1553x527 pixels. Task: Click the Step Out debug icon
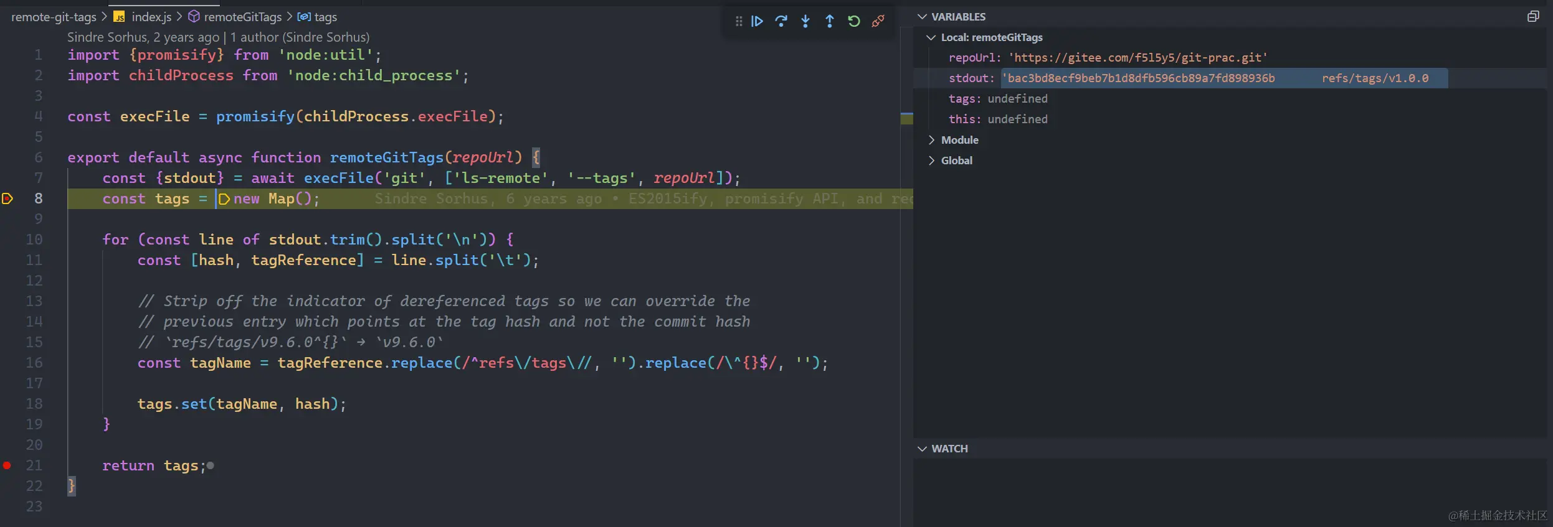[x=830, y=22]
